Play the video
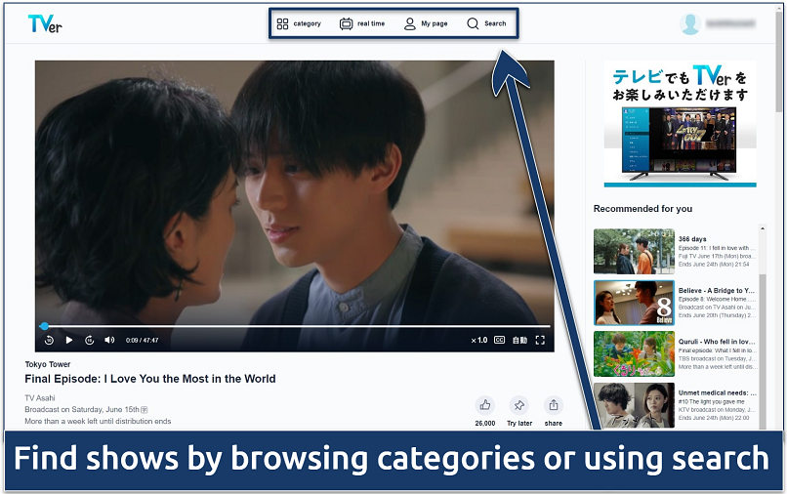Viewport: 787px width, 494px height. point(69,341)
